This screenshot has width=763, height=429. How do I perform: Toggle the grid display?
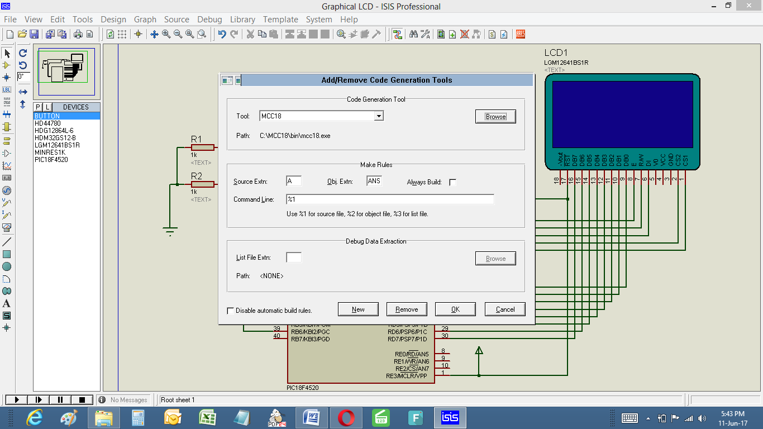point(122,34)
